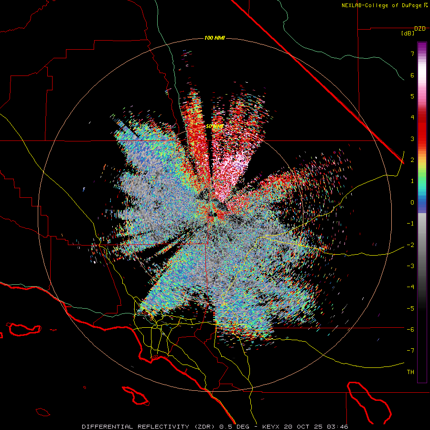Click the red segment of the color bar
Screen dimensions: 430x430
pos(422,128)
